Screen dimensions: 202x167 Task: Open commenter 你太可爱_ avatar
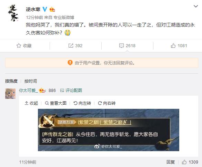click(x=10, y=94)
